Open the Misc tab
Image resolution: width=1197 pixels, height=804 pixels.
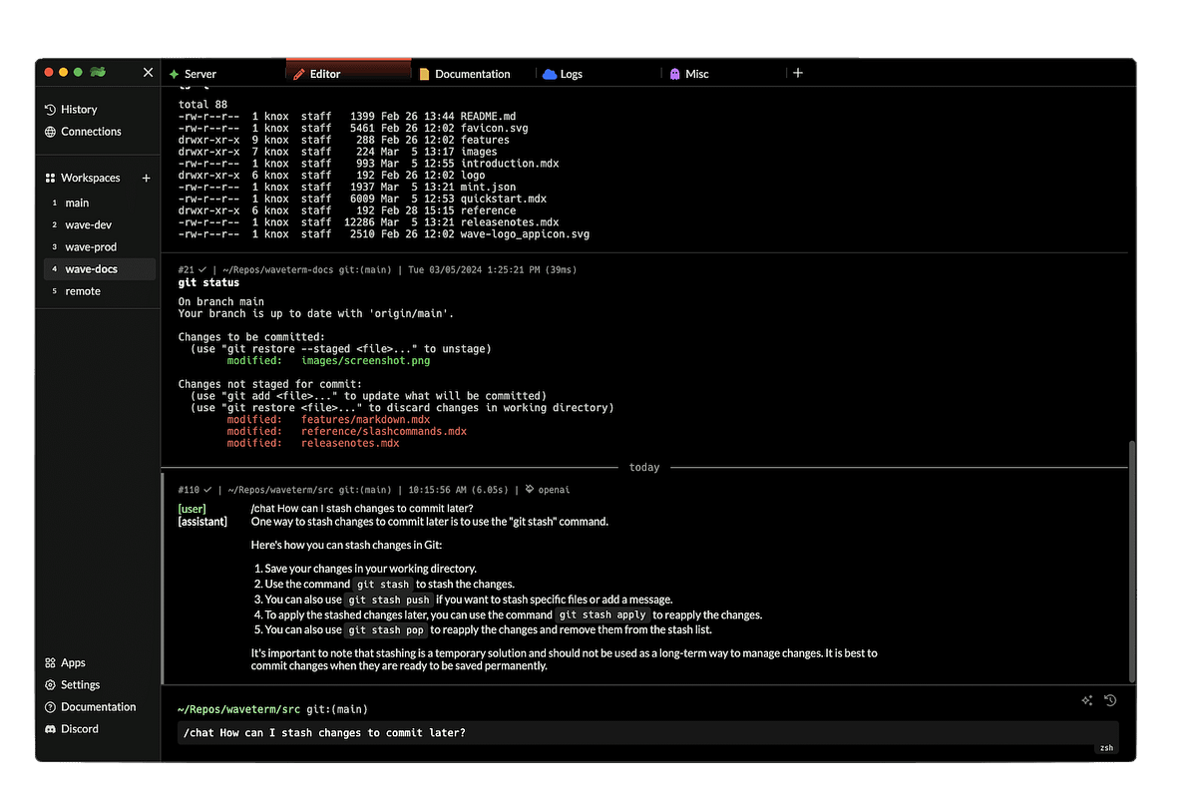[x=690, y=73]
